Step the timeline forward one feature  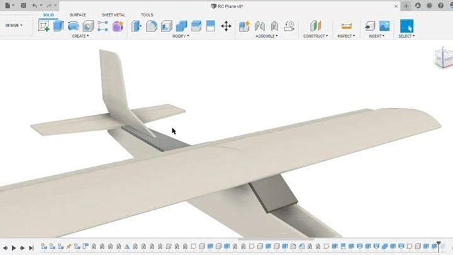pyautogui.click(x=22, y=247)
